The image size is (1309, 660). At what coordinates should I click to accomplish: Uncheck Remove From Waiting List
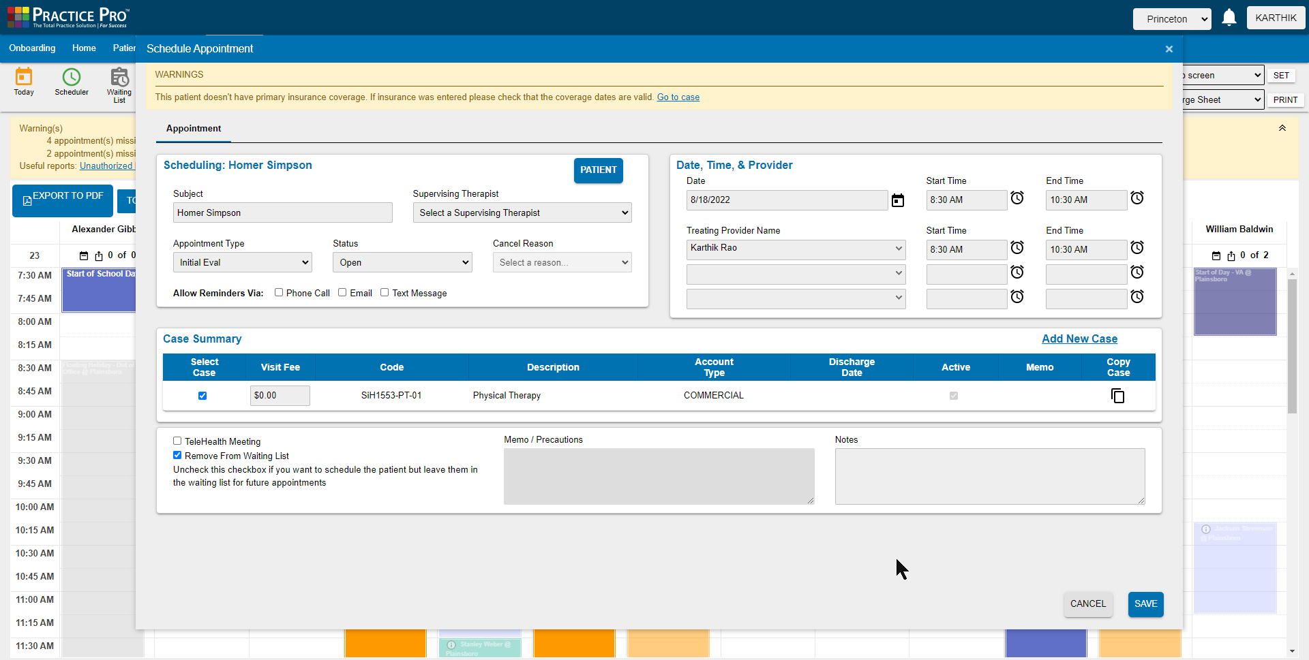click(177, 455)
